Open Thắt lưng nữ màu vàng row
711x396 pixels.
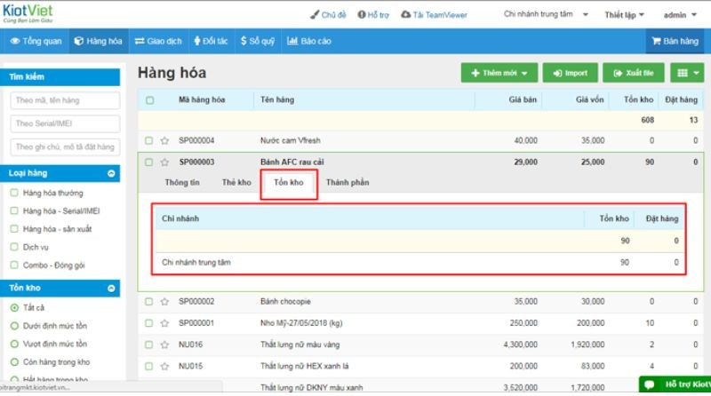click(420, 345)
